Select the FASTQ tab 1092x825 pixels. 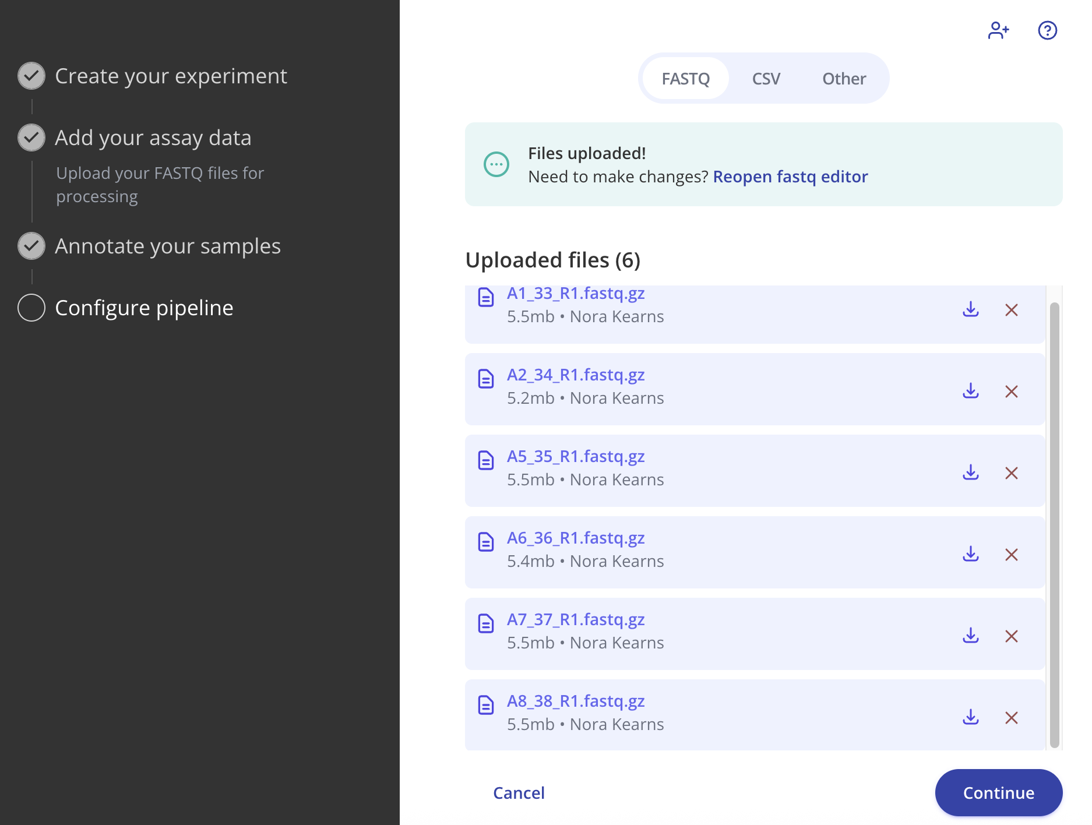685,79
